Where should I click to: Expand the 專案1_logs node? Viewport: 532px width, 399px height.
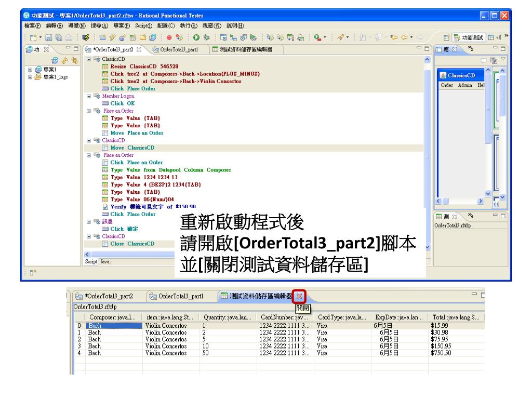(x=30, y=77)
